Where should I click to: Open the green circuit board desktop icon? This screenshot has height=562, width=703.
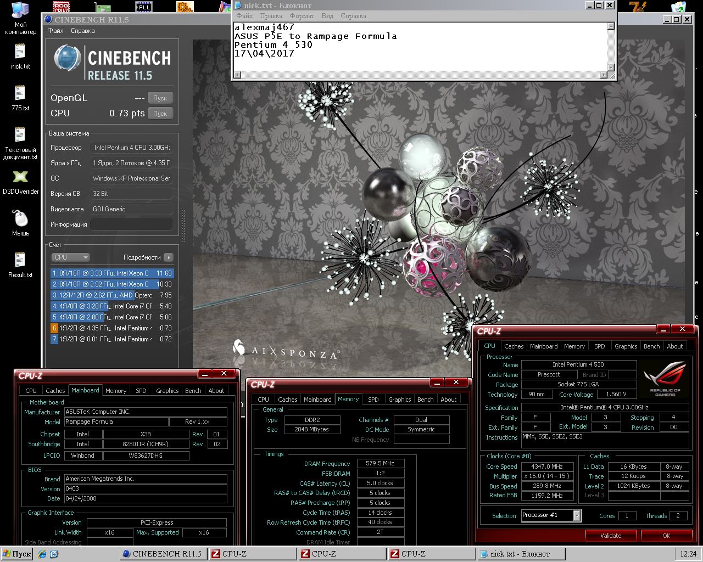103,7
